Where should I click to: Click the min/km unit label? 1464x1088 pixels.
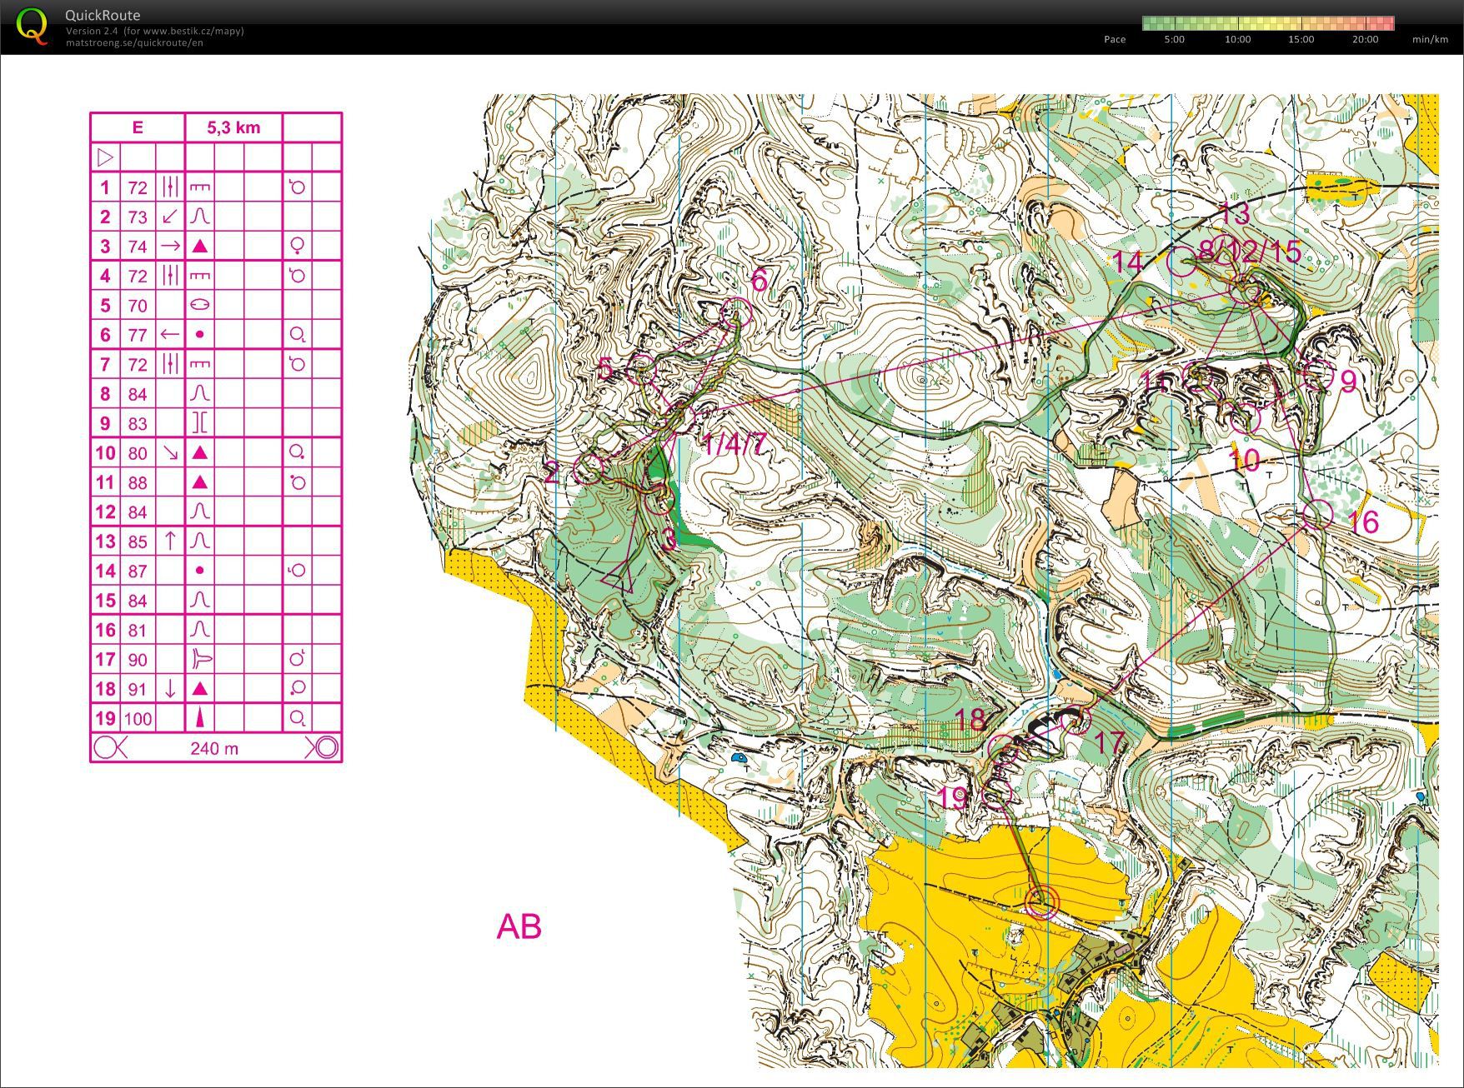pos(1430,39)
